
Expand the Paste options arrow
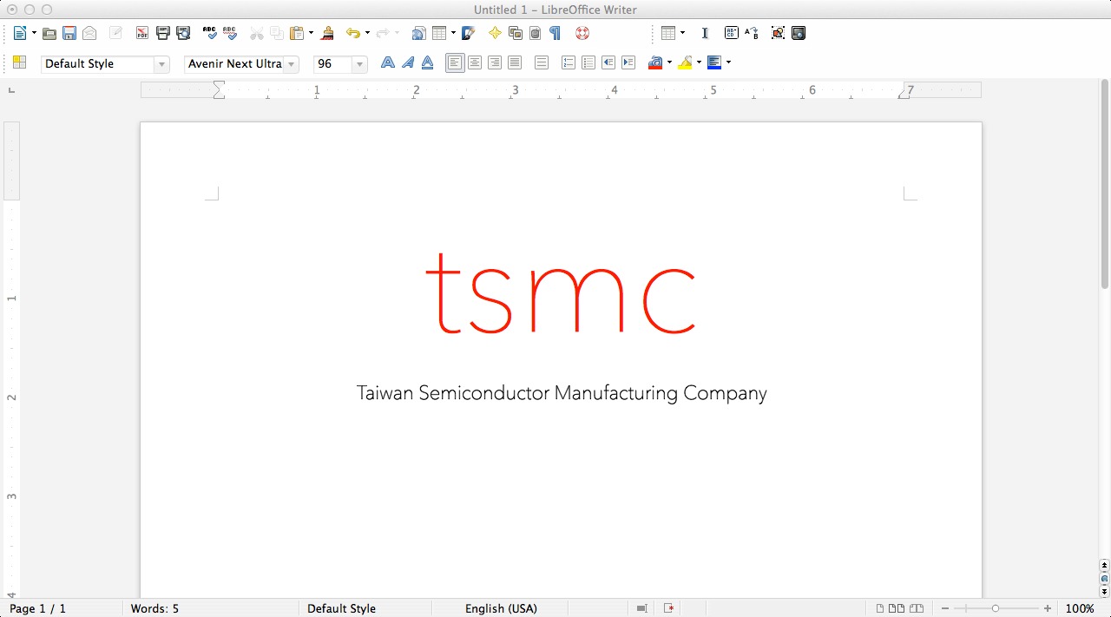click(311, 33)
